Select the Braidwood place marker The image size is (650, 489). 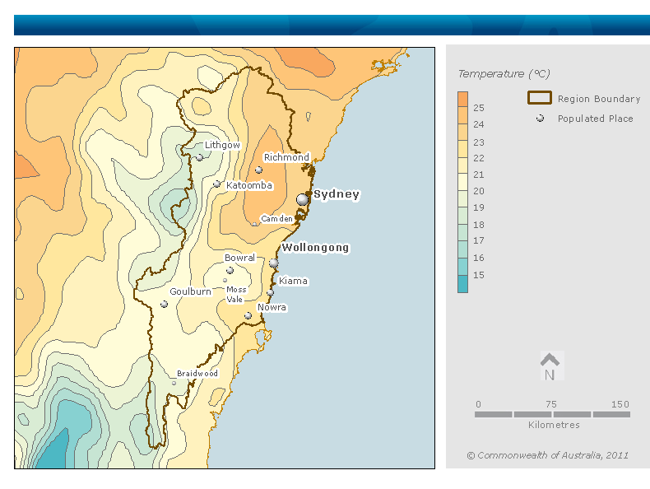[x=174, y=383]
